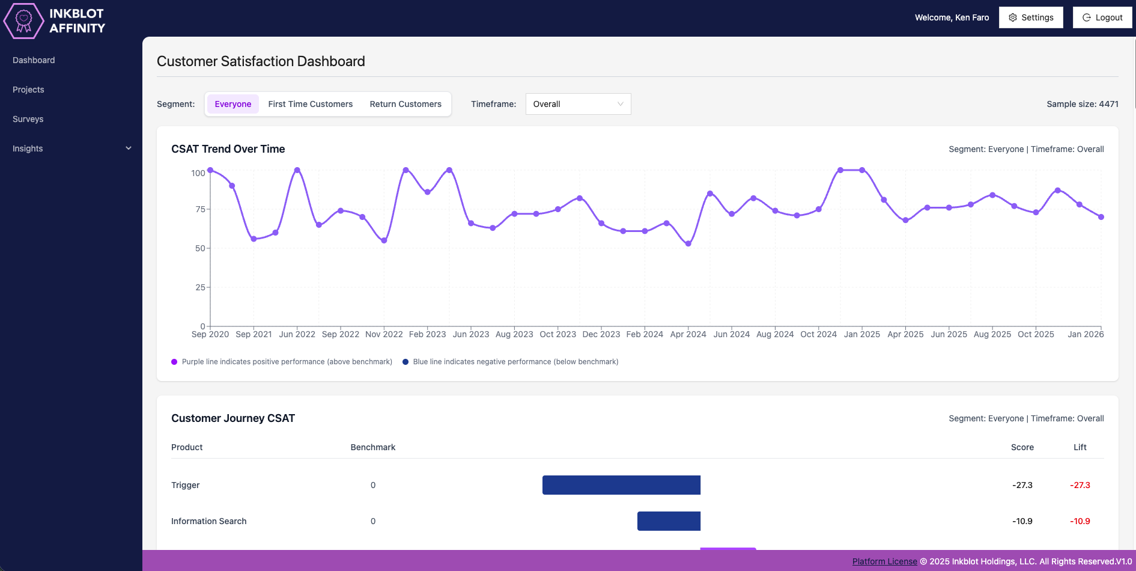
Task: Click the chart data point at Jun 2022
Action: pyautogui.click(x=297, y=170)
